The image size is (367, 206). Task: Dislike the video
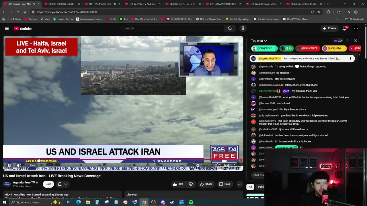191,184
